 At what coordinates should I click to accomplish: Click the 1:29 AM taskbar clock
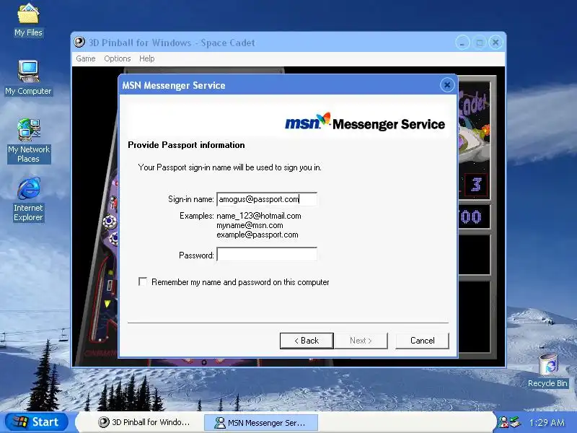547,422
